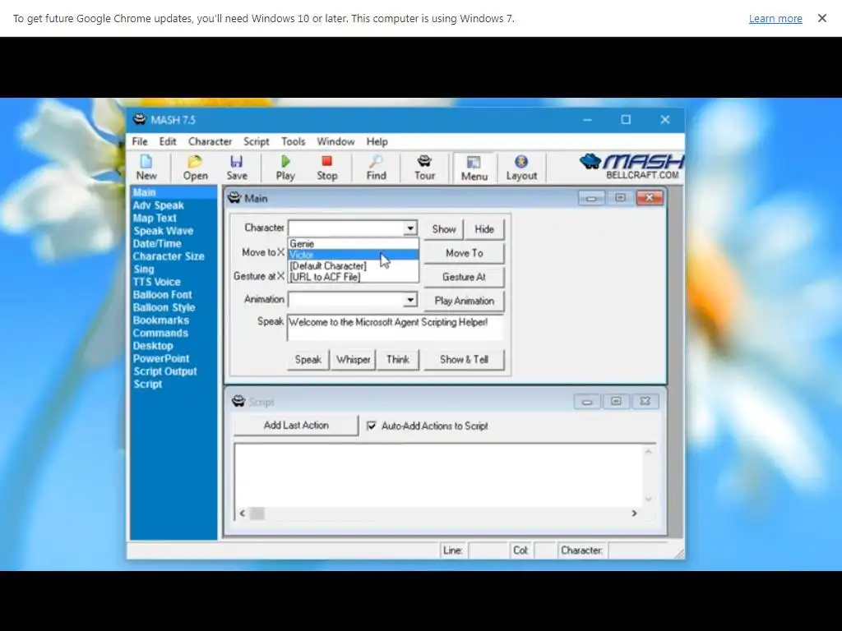Open the Character menu
This screenshot has width=842, height=631.
click(210, 141)
